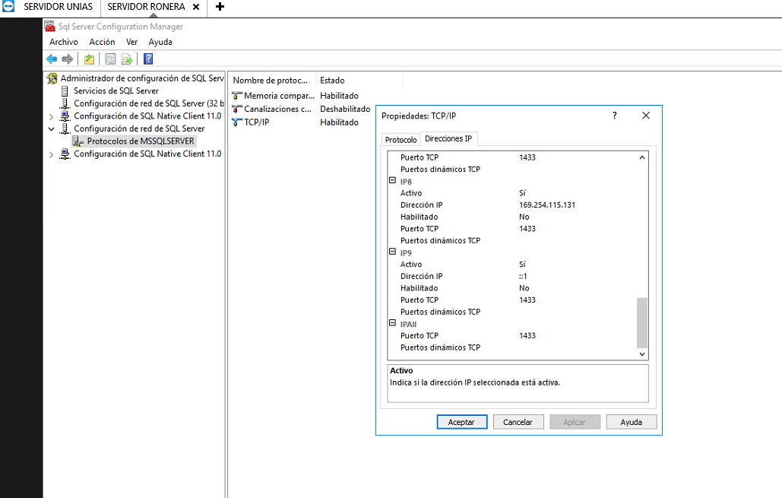Close the SERVIDOR RONERA tab
This screenshot has width=782, height=498.
point(197,7)
